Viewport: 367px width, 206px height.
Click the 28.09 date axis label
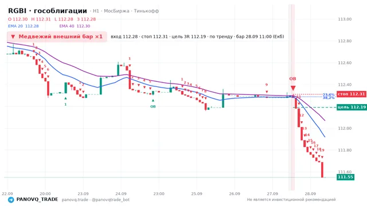coord(310,193)
